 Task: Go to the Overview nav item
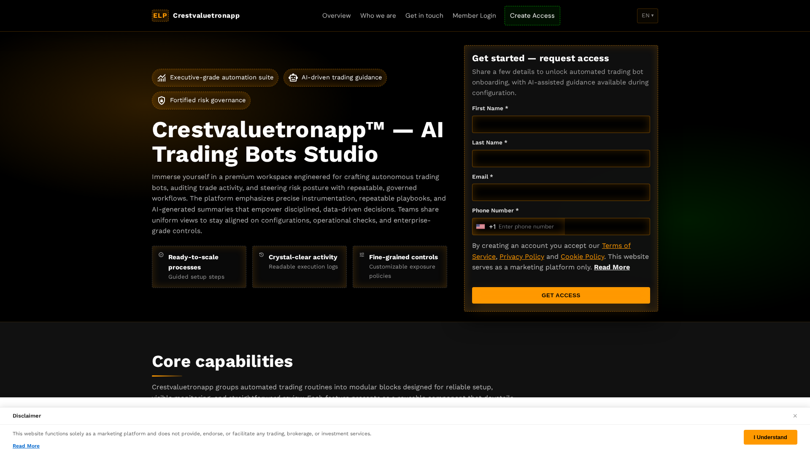coord(336,16)
